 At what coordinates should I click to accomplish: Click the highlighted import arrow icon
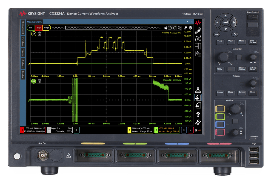click(198, 98)
